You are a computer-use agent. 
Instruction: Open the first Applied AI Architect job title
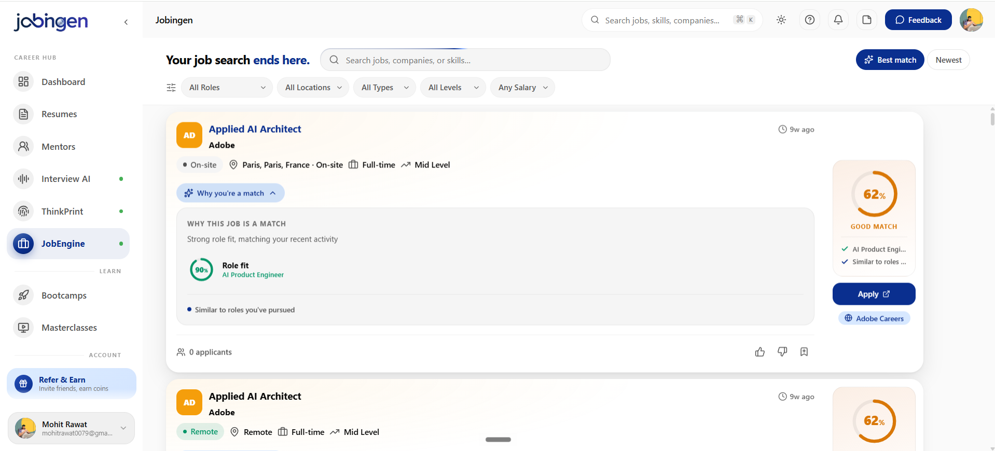[x=255, y=129]
